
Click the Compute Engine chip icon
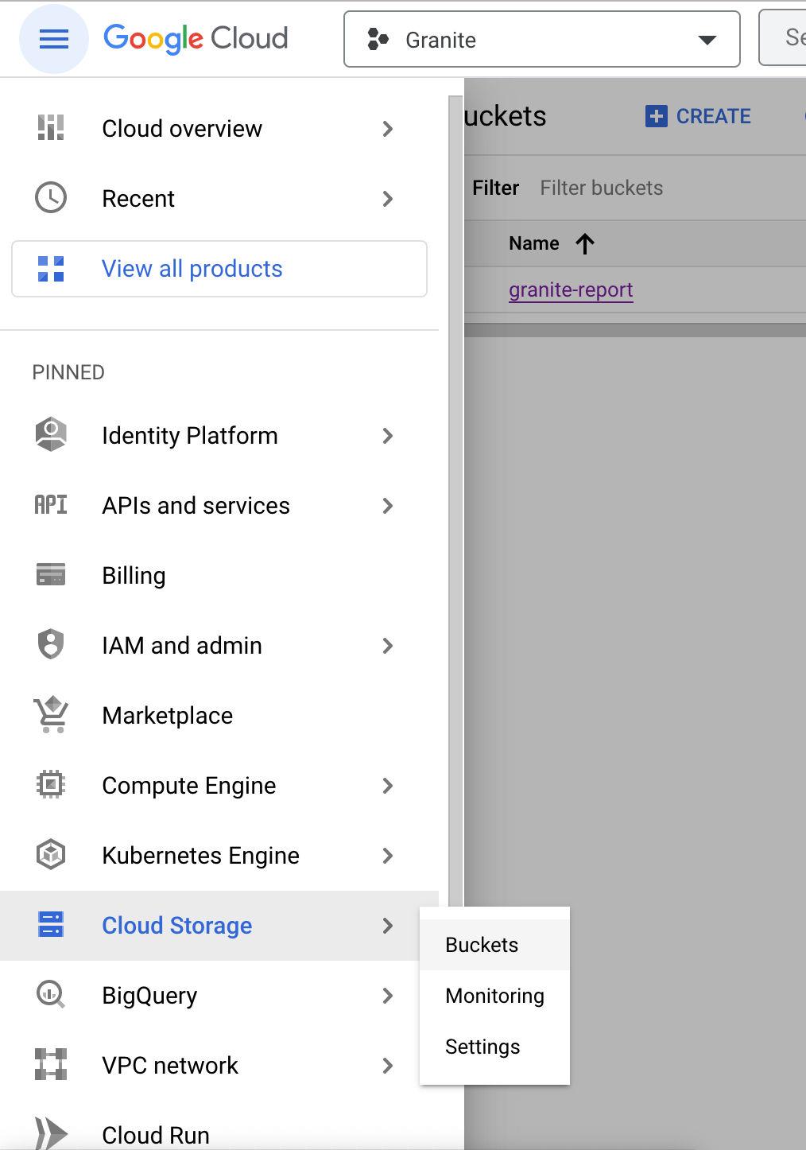pyautogui.click(x=51, y=785)
